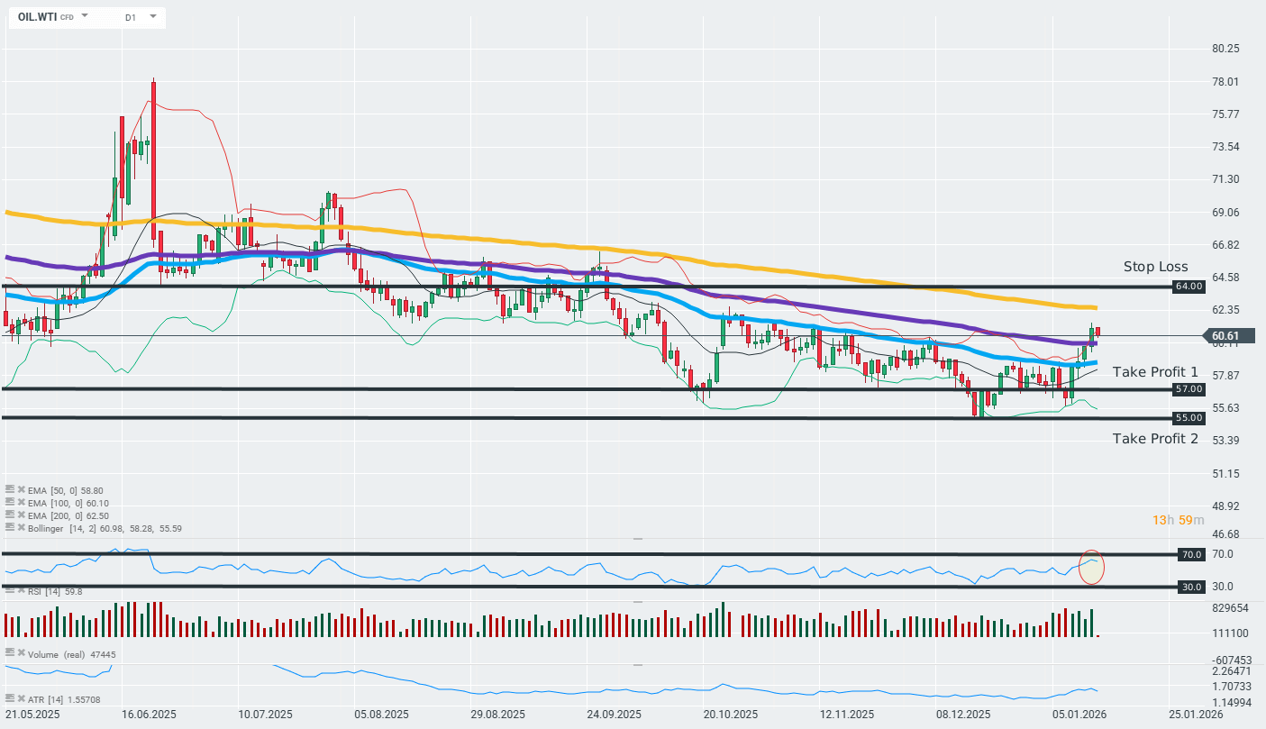Open settings for the Bollinger indicator
Viewport: 1266px width, 729px height.
click(10, 527)
